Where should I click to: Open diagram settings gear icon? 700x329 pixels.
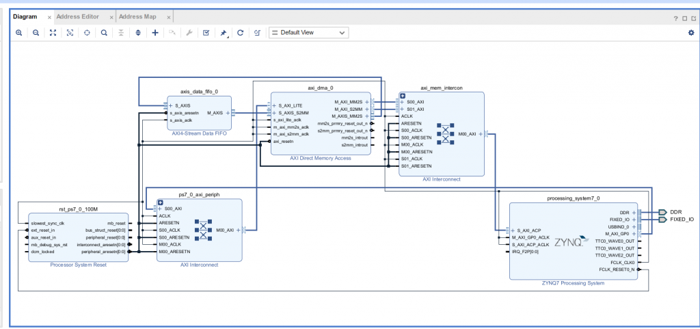click(691, 33)
